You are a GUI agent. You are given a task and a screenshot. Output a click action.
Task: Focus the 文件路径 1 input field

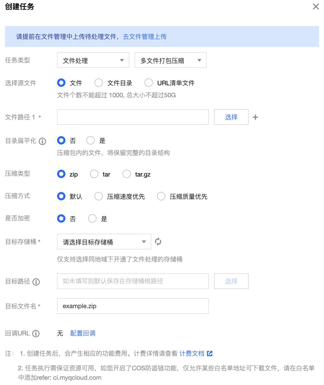tap(133, 117)
